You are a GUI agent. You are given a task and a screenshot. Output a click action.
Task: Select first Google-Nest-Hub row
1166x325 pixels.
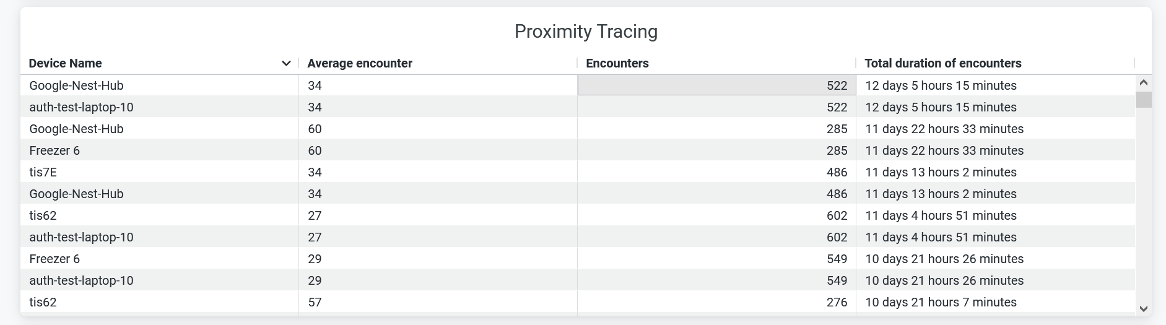point(76,85)
